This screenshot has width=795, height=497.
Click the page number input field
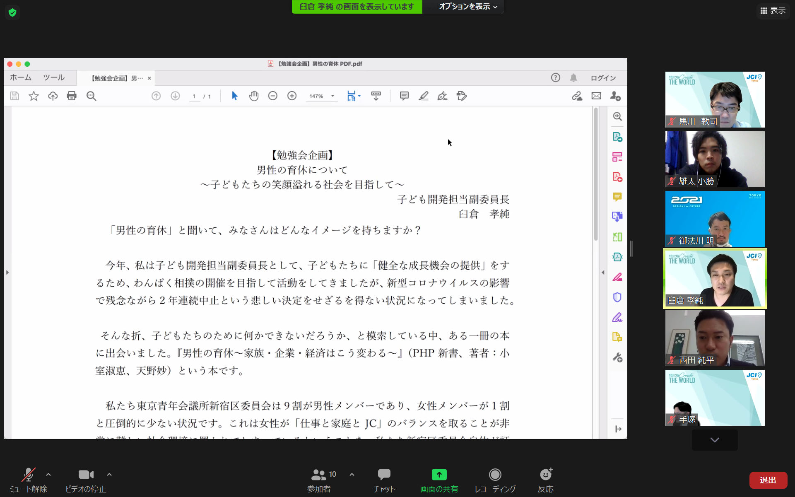point(194,96)
